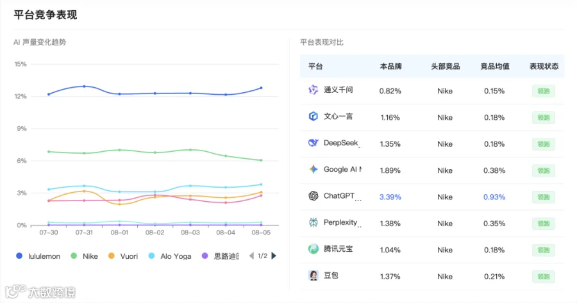Click the 1.37% value for 豆包
Screen dimensions: 577x303
point(390,277)
